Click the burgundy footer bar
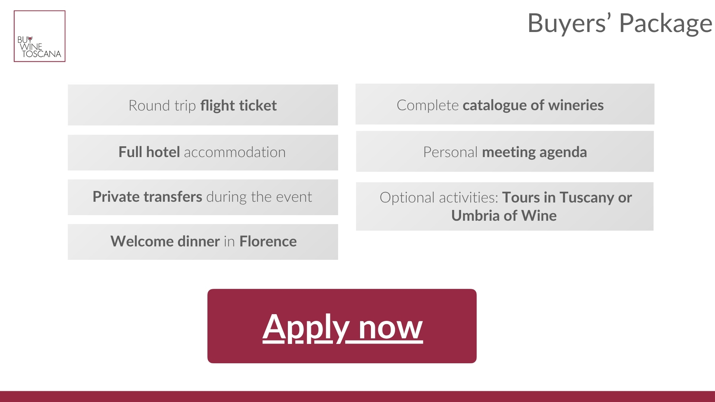The image size is (715, 402). 357,396
